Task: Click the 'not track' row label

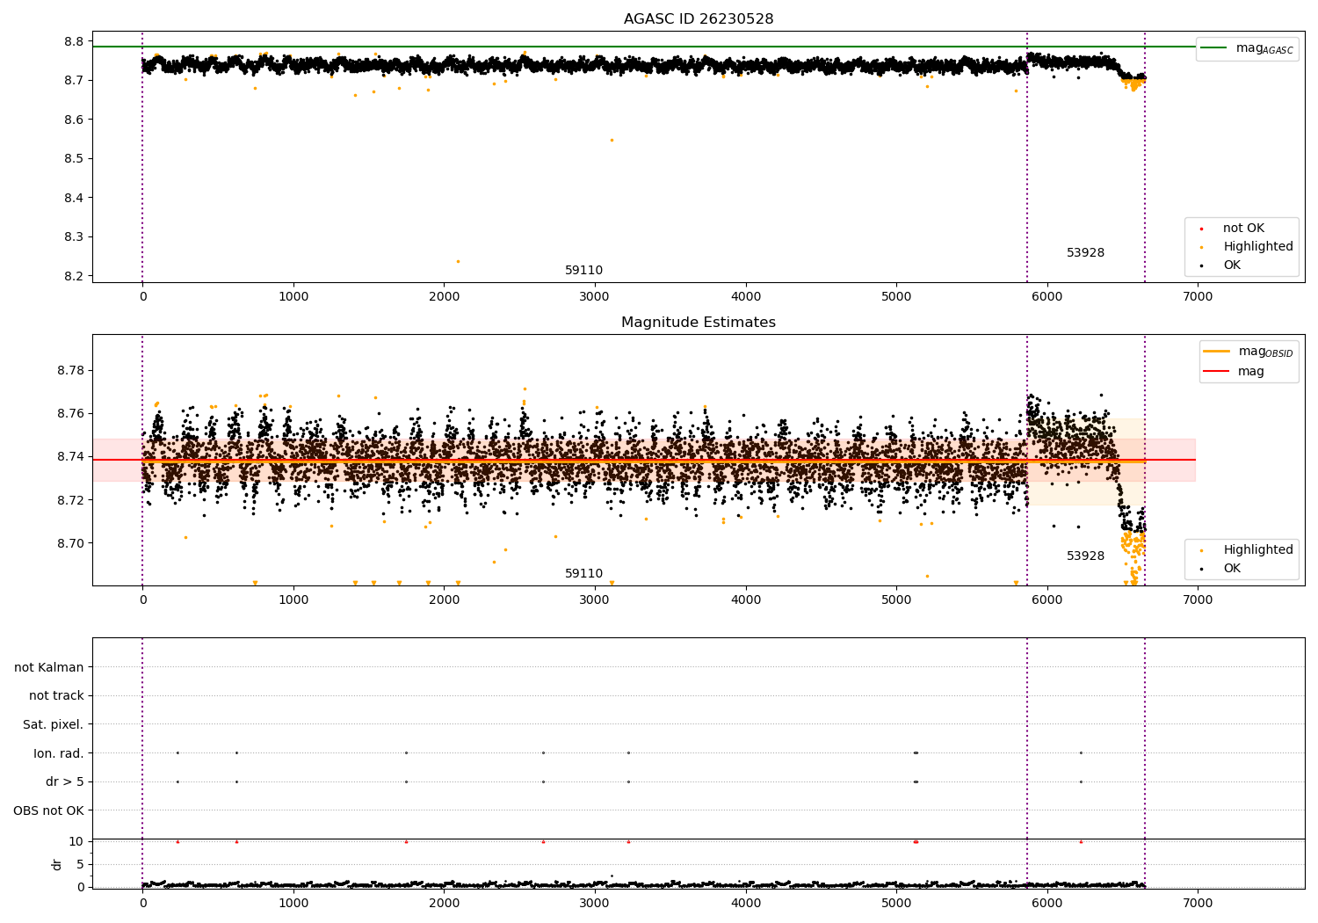Action: tap(56, 695)
